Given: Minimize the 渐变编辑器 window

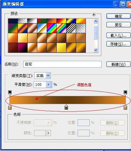Looking at the screenshot, I should 116,4.
